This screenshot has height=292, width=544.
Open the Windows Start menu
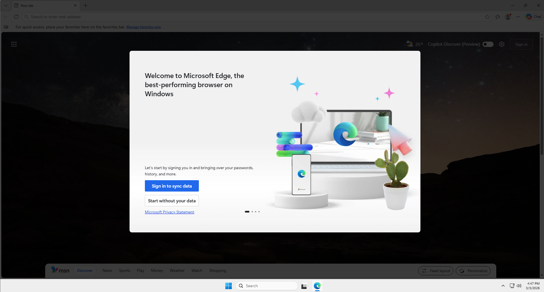[x=228, y=286]
